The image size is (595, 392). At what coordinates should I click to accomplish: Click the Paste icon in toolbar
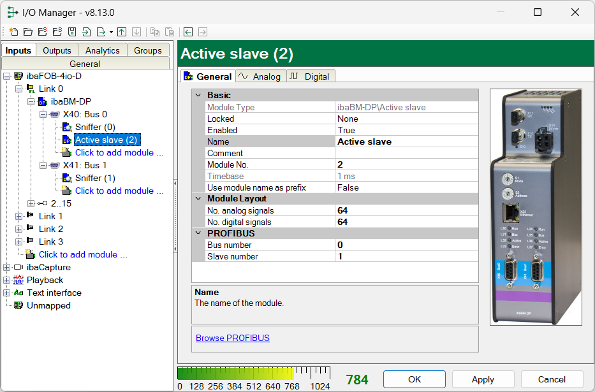point(170,32)
